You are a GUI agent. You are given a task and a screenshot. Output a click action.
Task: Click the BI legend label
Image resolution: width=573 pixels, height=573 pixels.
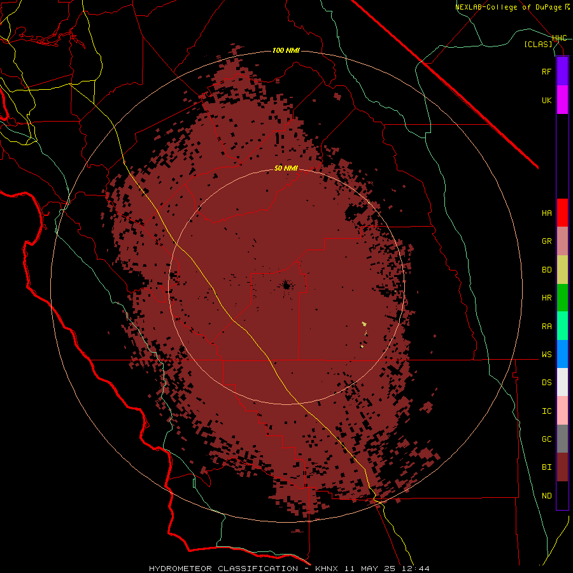[x=546, y=467]
